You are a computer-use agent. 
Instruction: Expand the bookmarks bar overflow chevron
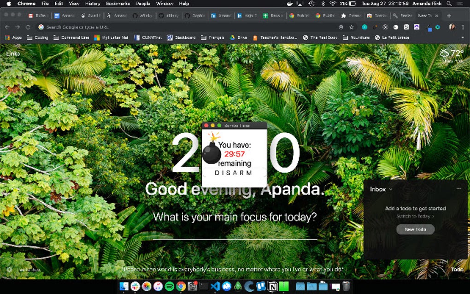463,37
